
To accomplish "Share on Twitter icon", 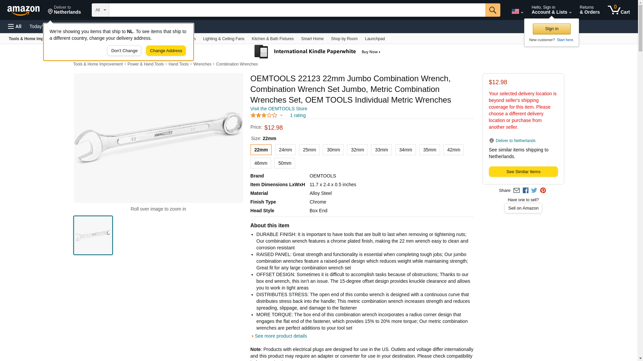I will [534, 191].
